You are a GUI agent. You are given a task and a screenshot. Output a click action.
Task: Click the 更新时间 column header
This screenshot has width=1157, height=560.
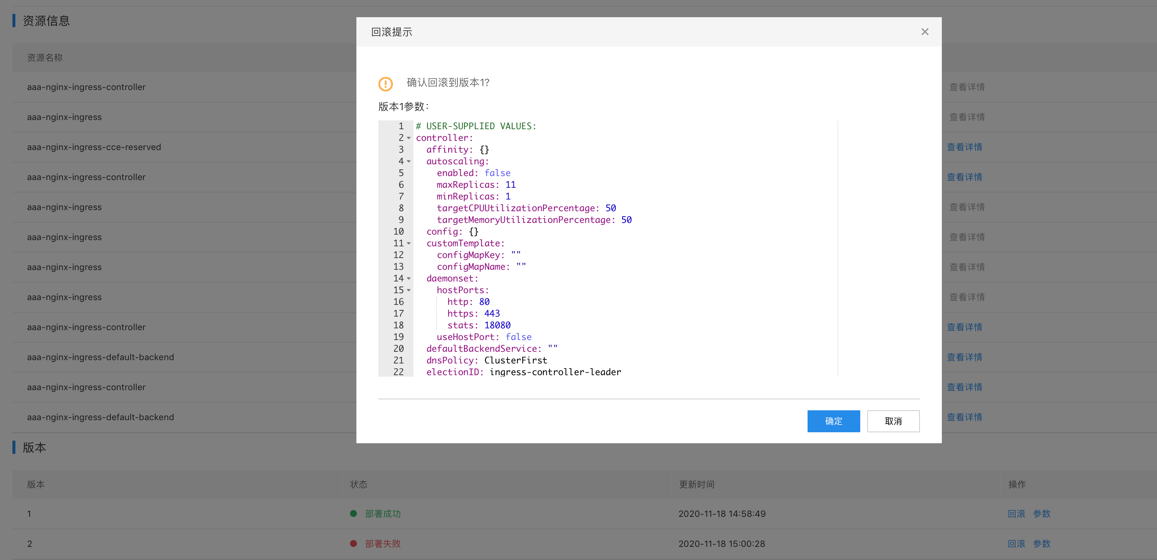click(697, 485)
